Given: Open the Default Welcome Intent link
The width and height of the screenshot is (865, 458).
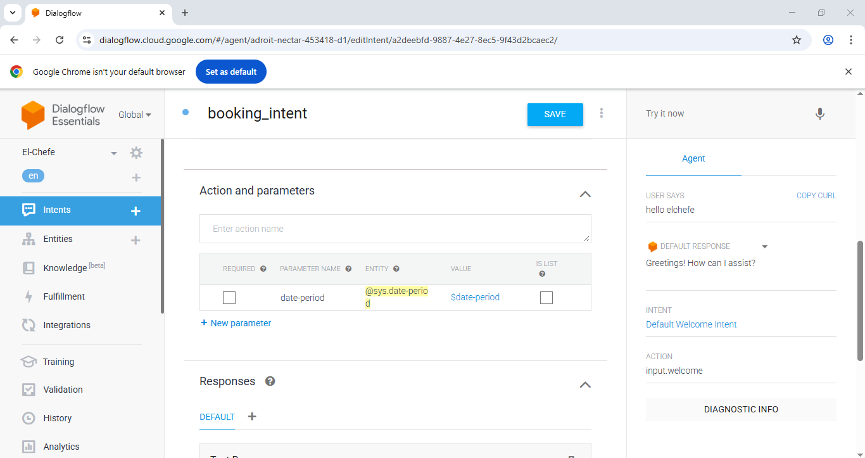Looking at the screenshot, I should pyautogui.click(x=691, y=324).
